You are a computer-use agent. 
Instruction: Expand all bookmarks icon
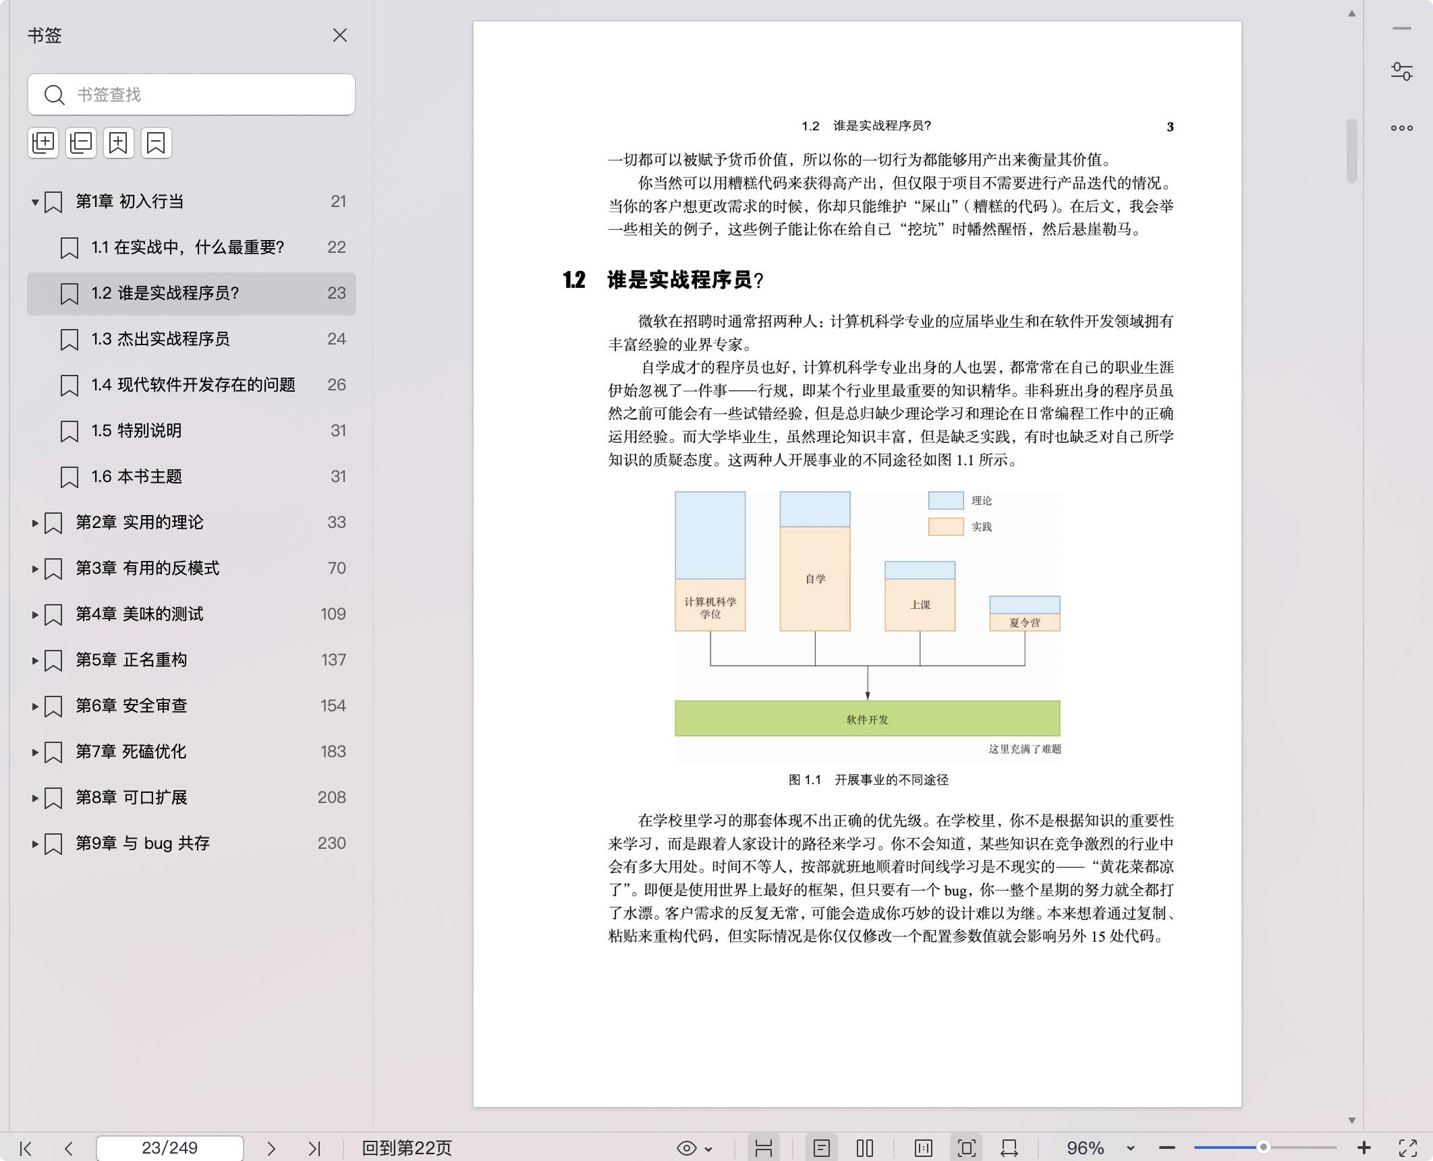(44, 143)
